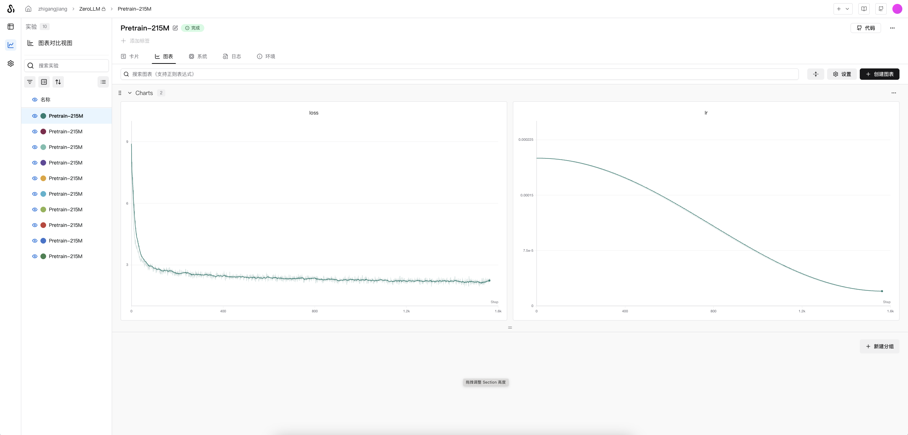Image resolution: width=908 pixels, height=435 pixels.
Task: Collapse the Charts section chevron
Action: (130, 93)
